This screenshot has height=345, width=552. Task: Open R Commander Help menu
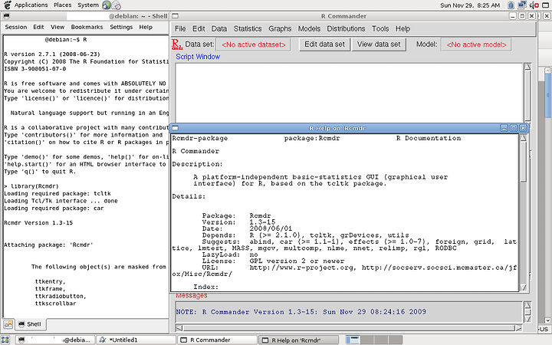coord(402,29)
